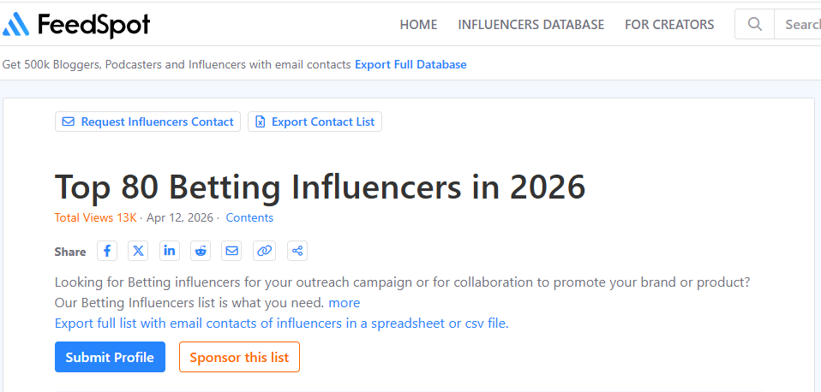Open the generic share options icon
This screenshot has width=821, height=392.
[297, 251]
